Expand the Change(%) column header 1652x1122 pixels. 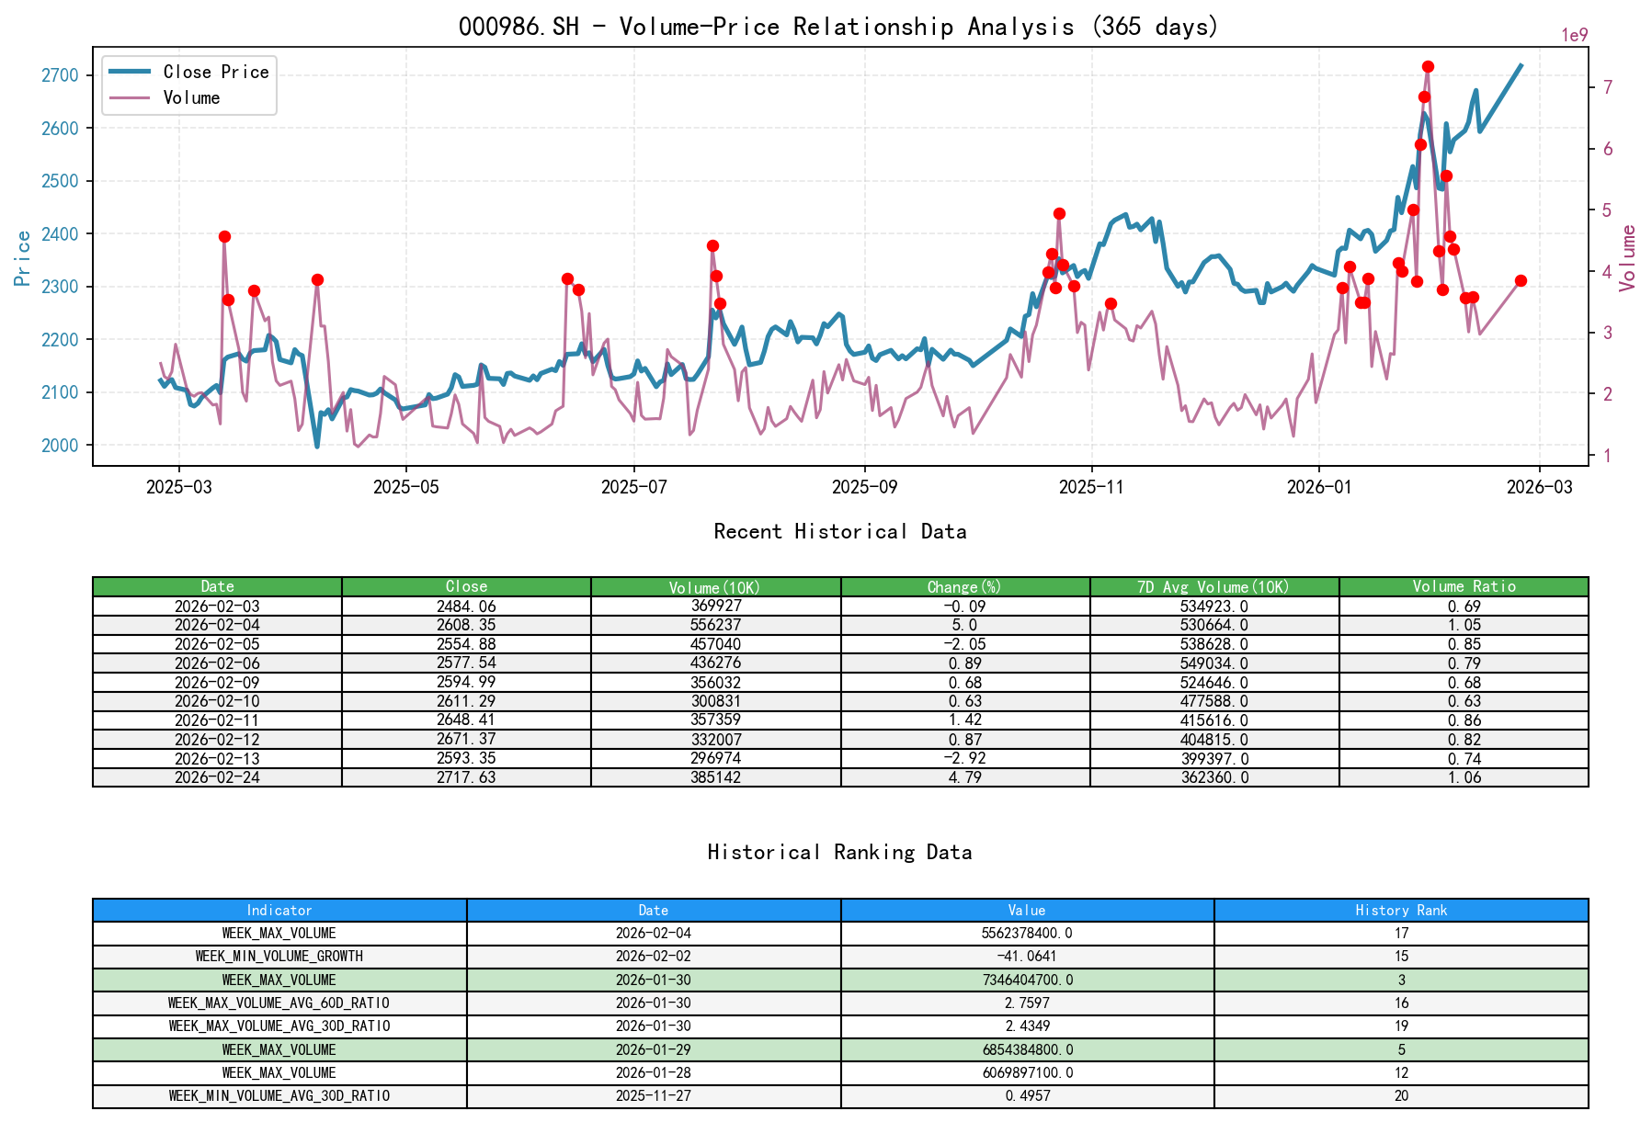pyautogui.click(x=963, y=586)
